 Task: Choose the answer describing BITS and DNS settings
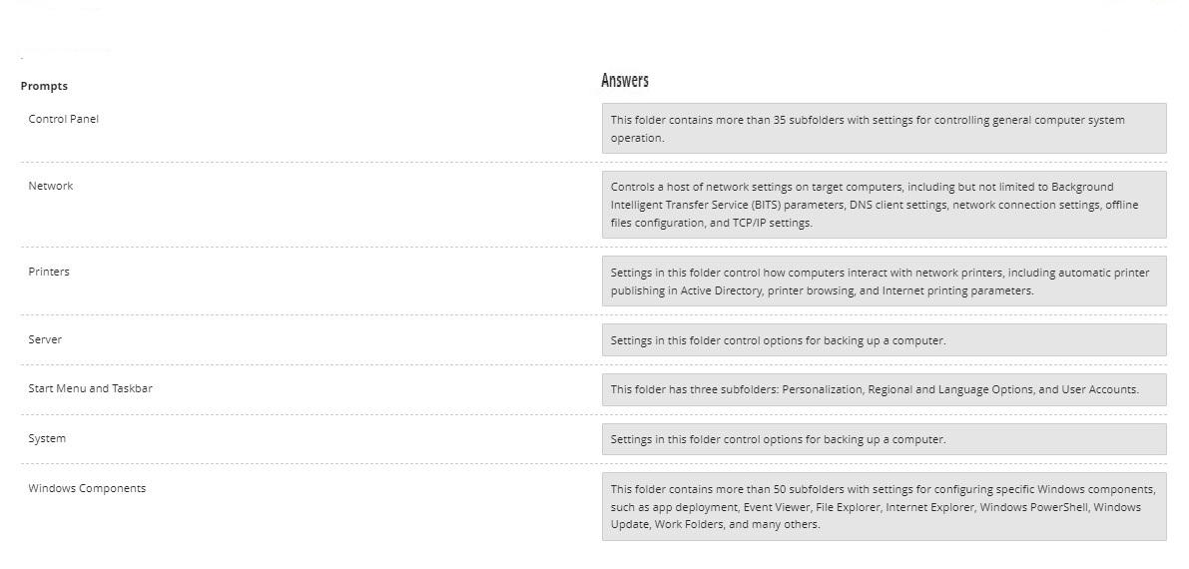[x=885, y=205]
